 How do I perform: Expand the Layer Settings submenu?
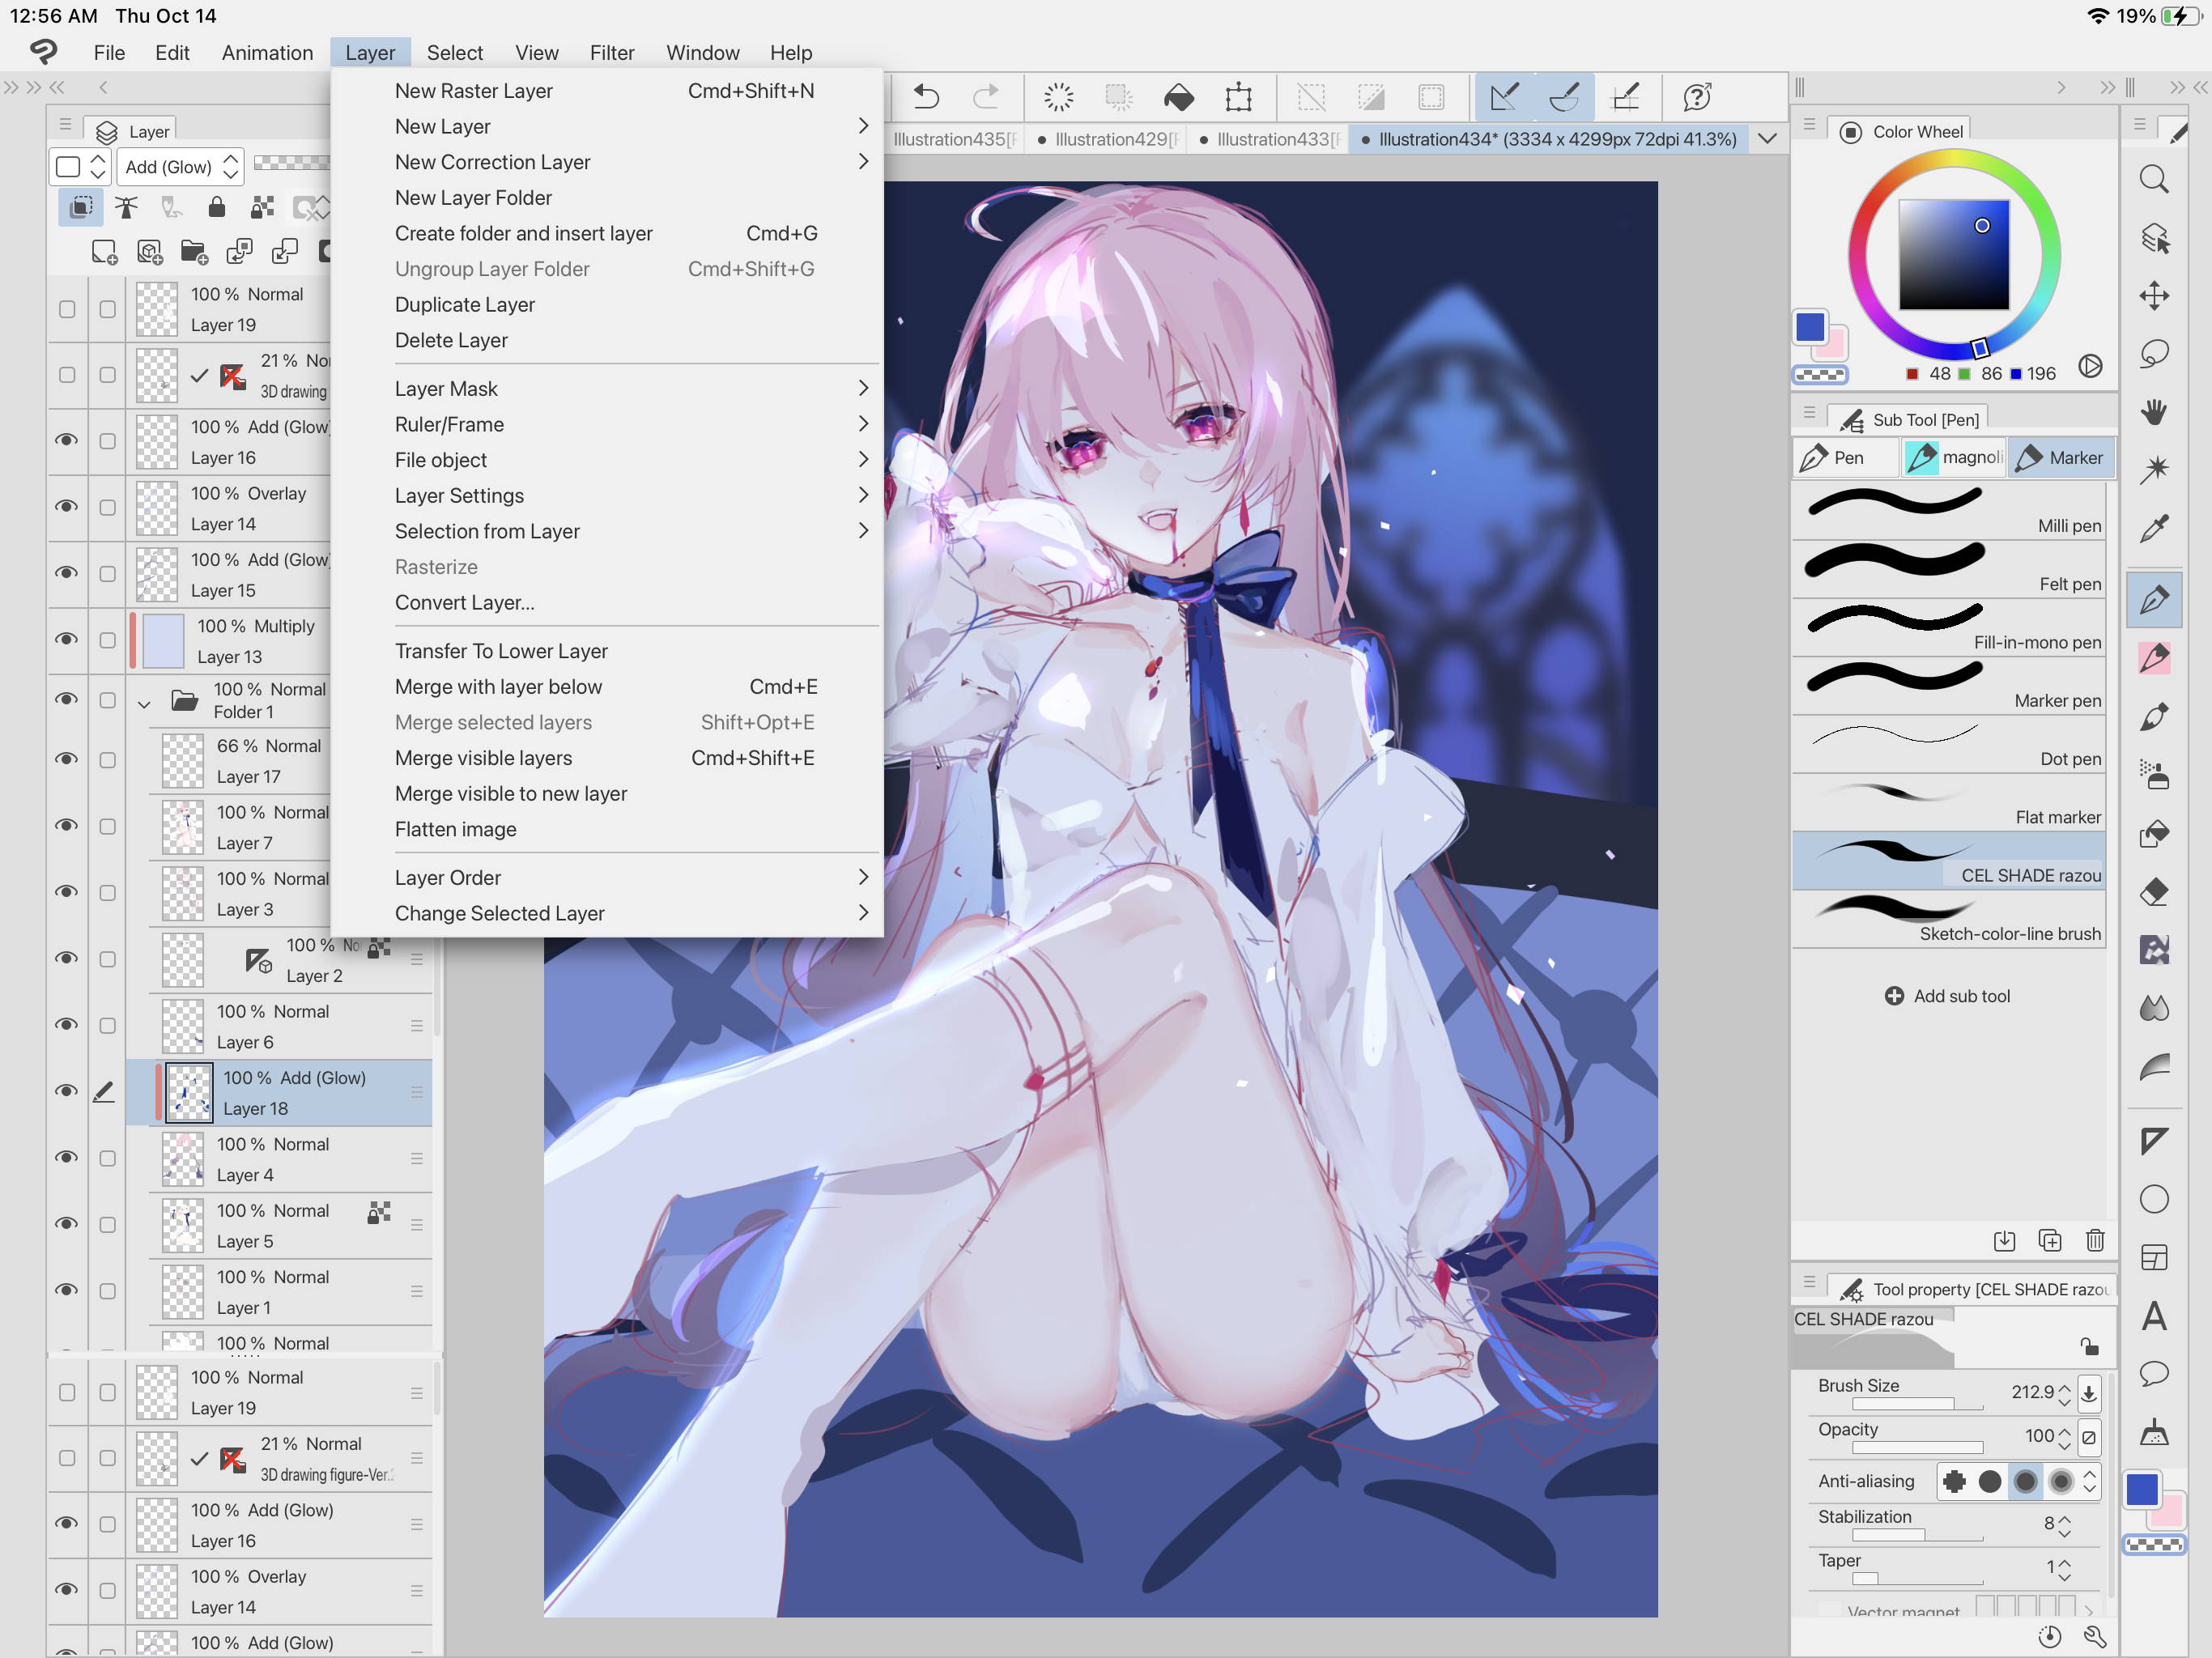pos(862,495)
